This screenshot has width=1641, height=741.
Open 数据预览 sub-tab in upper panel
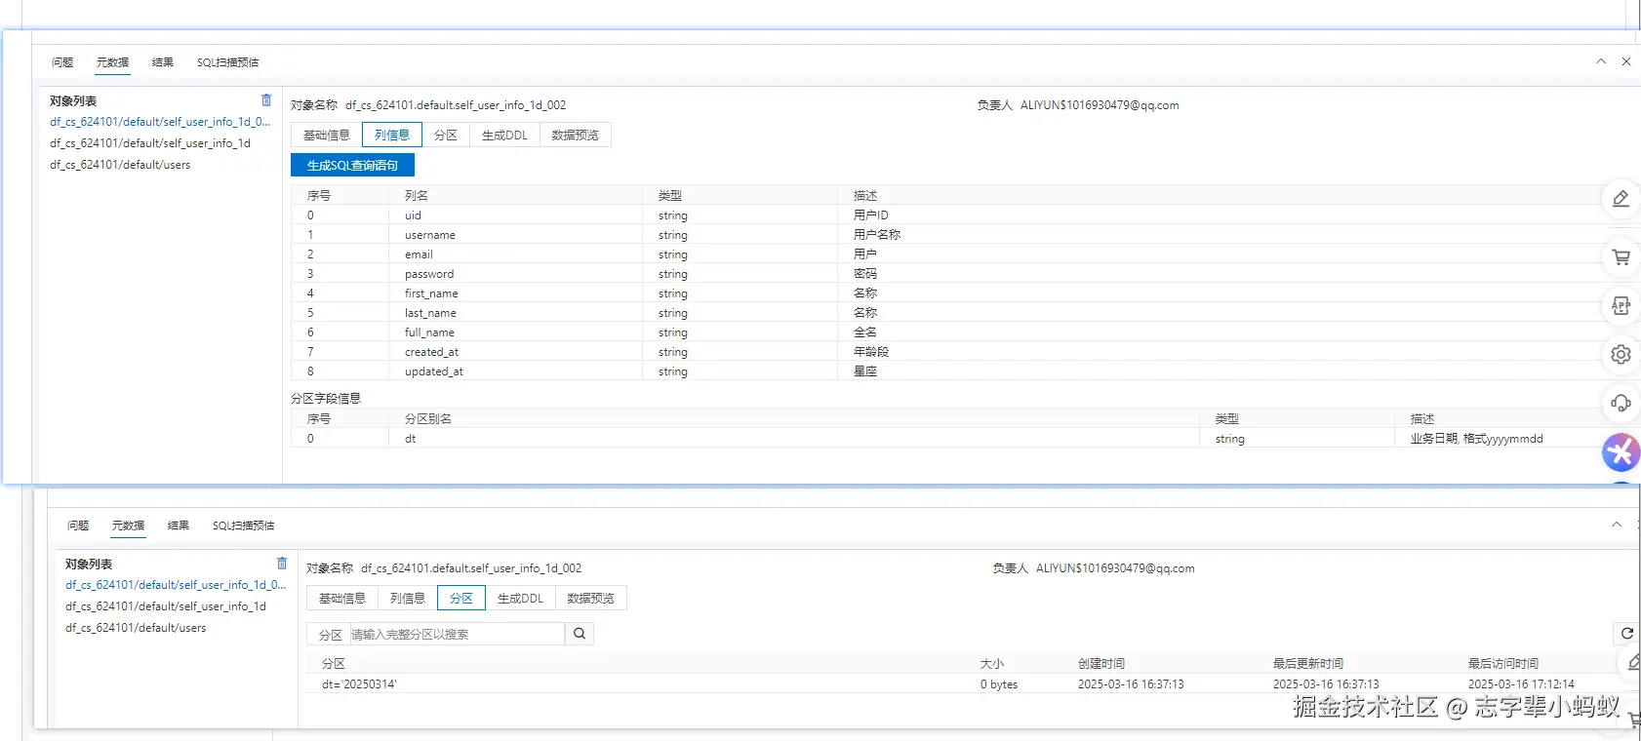tap(576, 136)
